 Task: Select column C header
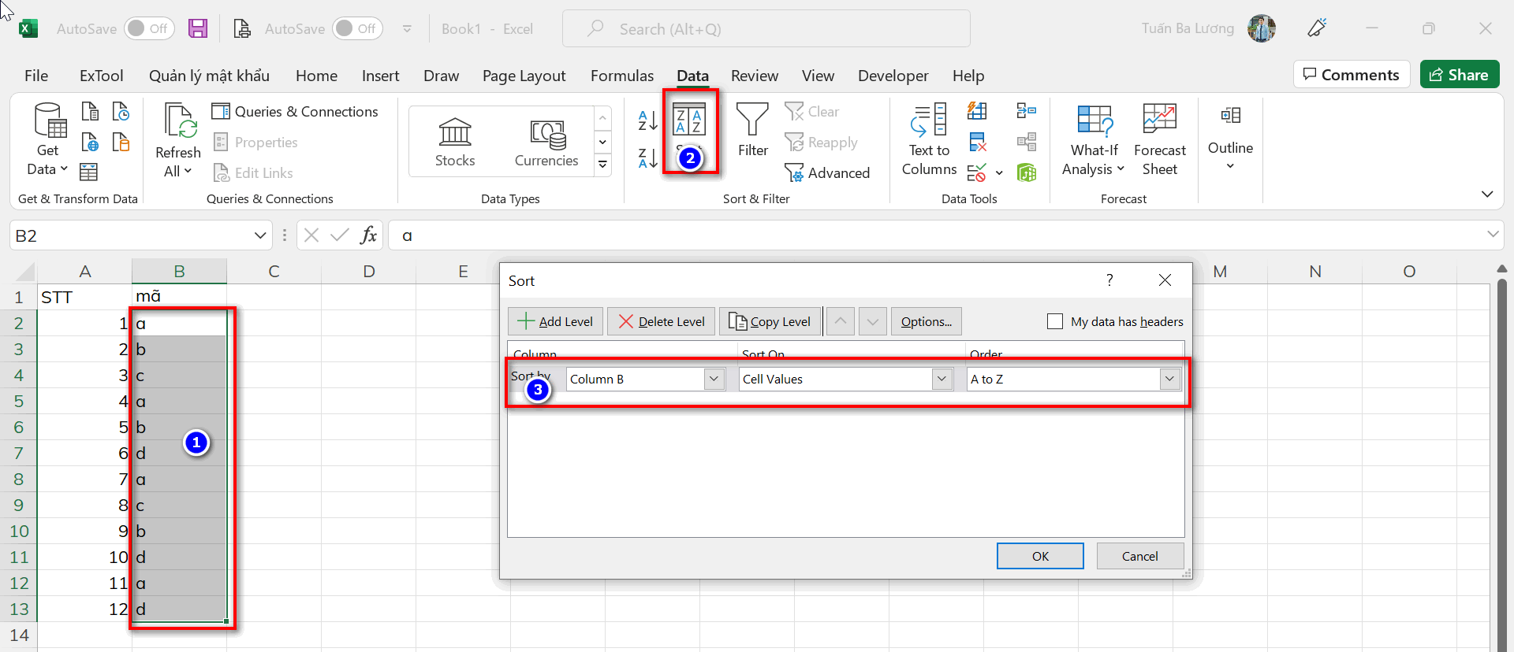coord(274,272)
